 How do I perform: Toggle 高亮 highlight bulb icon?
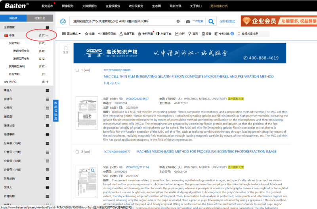pos(189,34)
